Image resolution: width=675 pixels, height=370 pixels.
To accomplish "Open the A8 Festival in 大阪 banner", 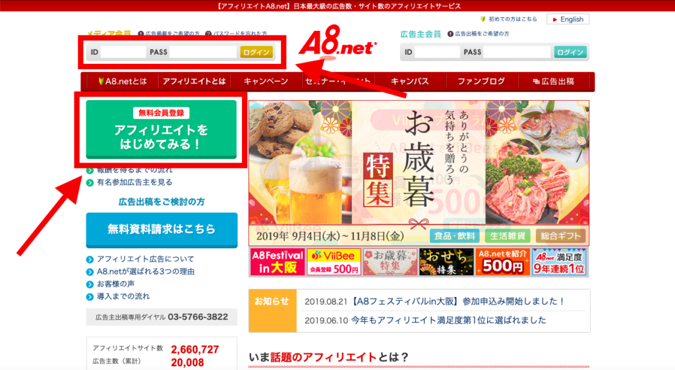I will coord(278,262).
